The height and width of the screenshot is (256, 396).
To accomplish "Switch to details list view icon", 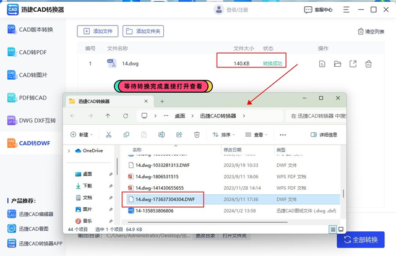I will [x=333, y=229].
